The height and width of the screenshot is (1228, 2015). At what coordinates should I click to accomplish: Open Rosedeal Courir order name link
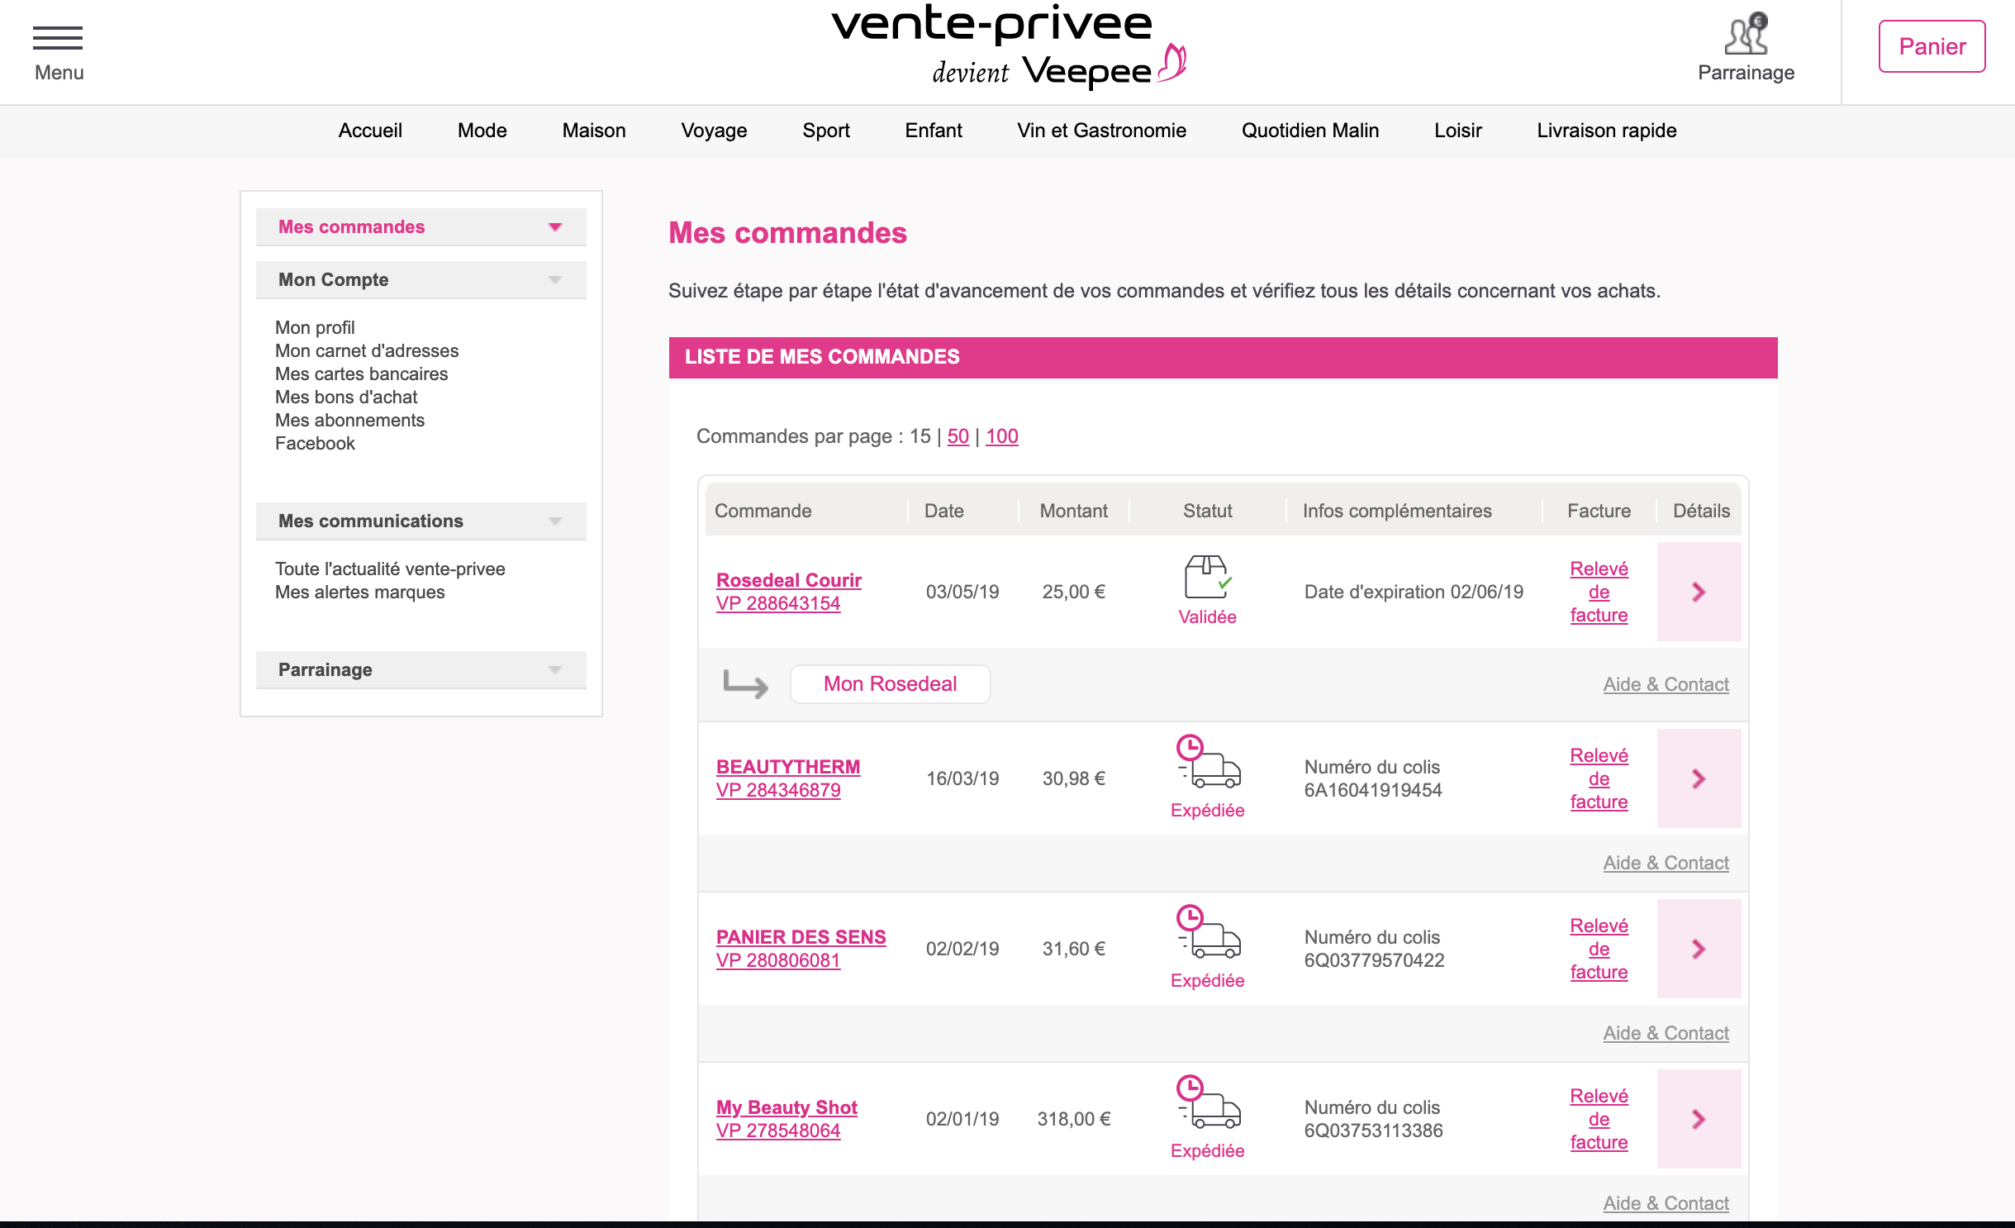[x=789, y=580]
